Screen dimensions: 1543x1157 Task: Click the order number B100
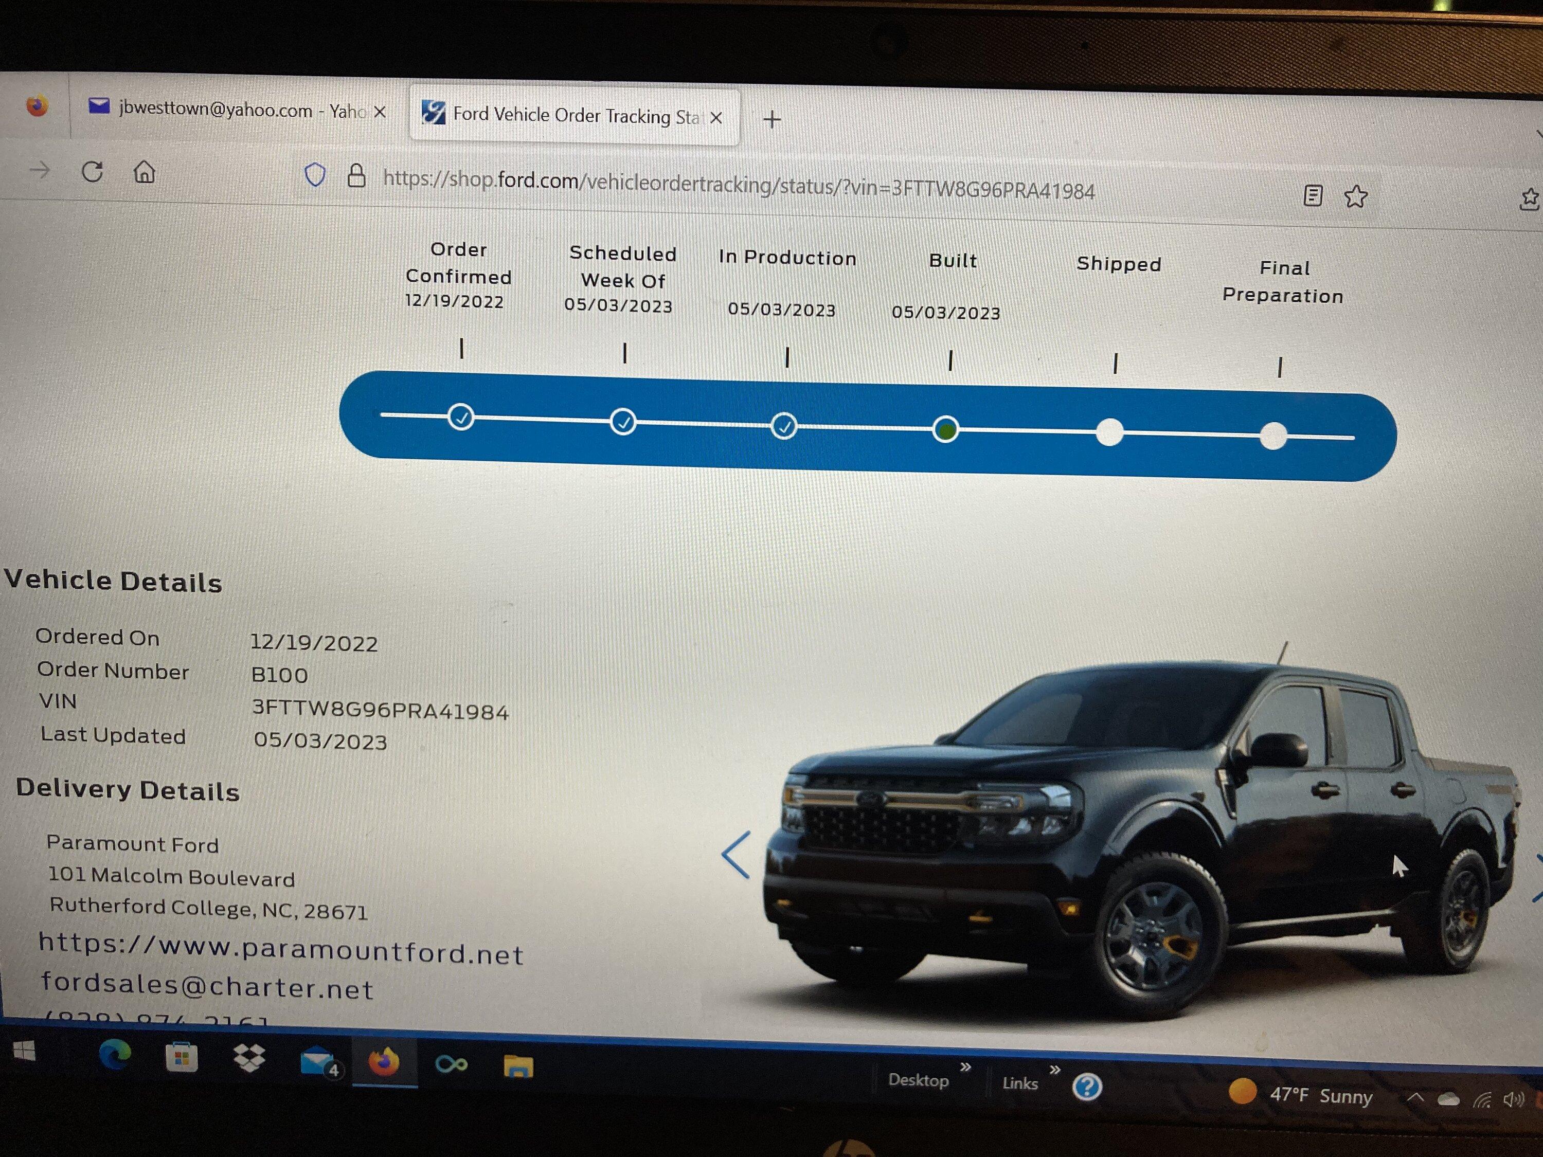(x=280, y=675)
